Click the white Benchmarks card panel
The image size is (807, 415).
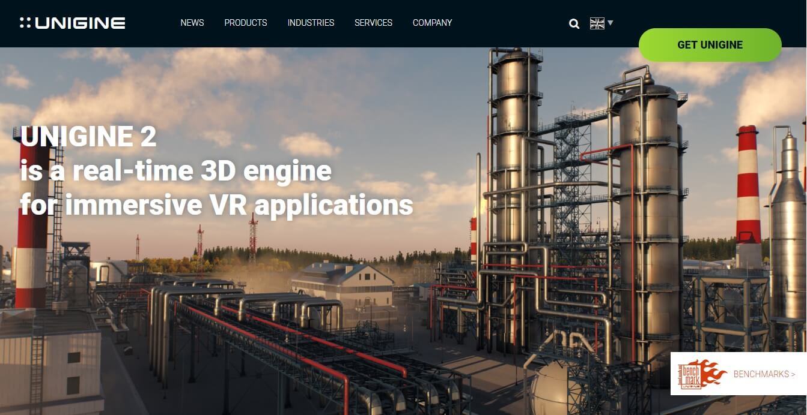pyautogui.click(x=738, y=374)
